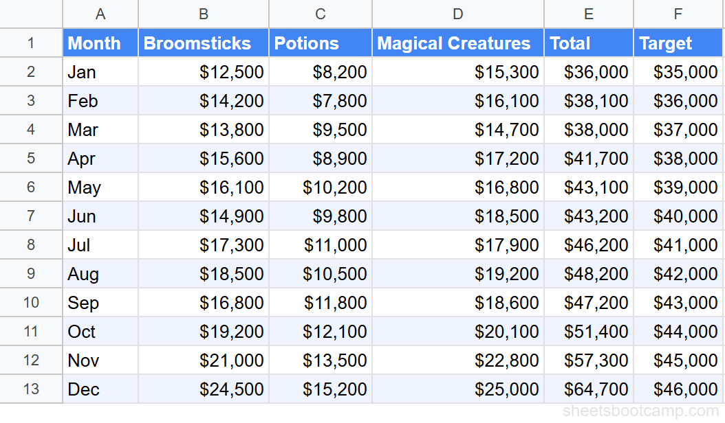The image size is (725, 423).
Task: Select the Target header cell
Action: [x=678, y=43]
